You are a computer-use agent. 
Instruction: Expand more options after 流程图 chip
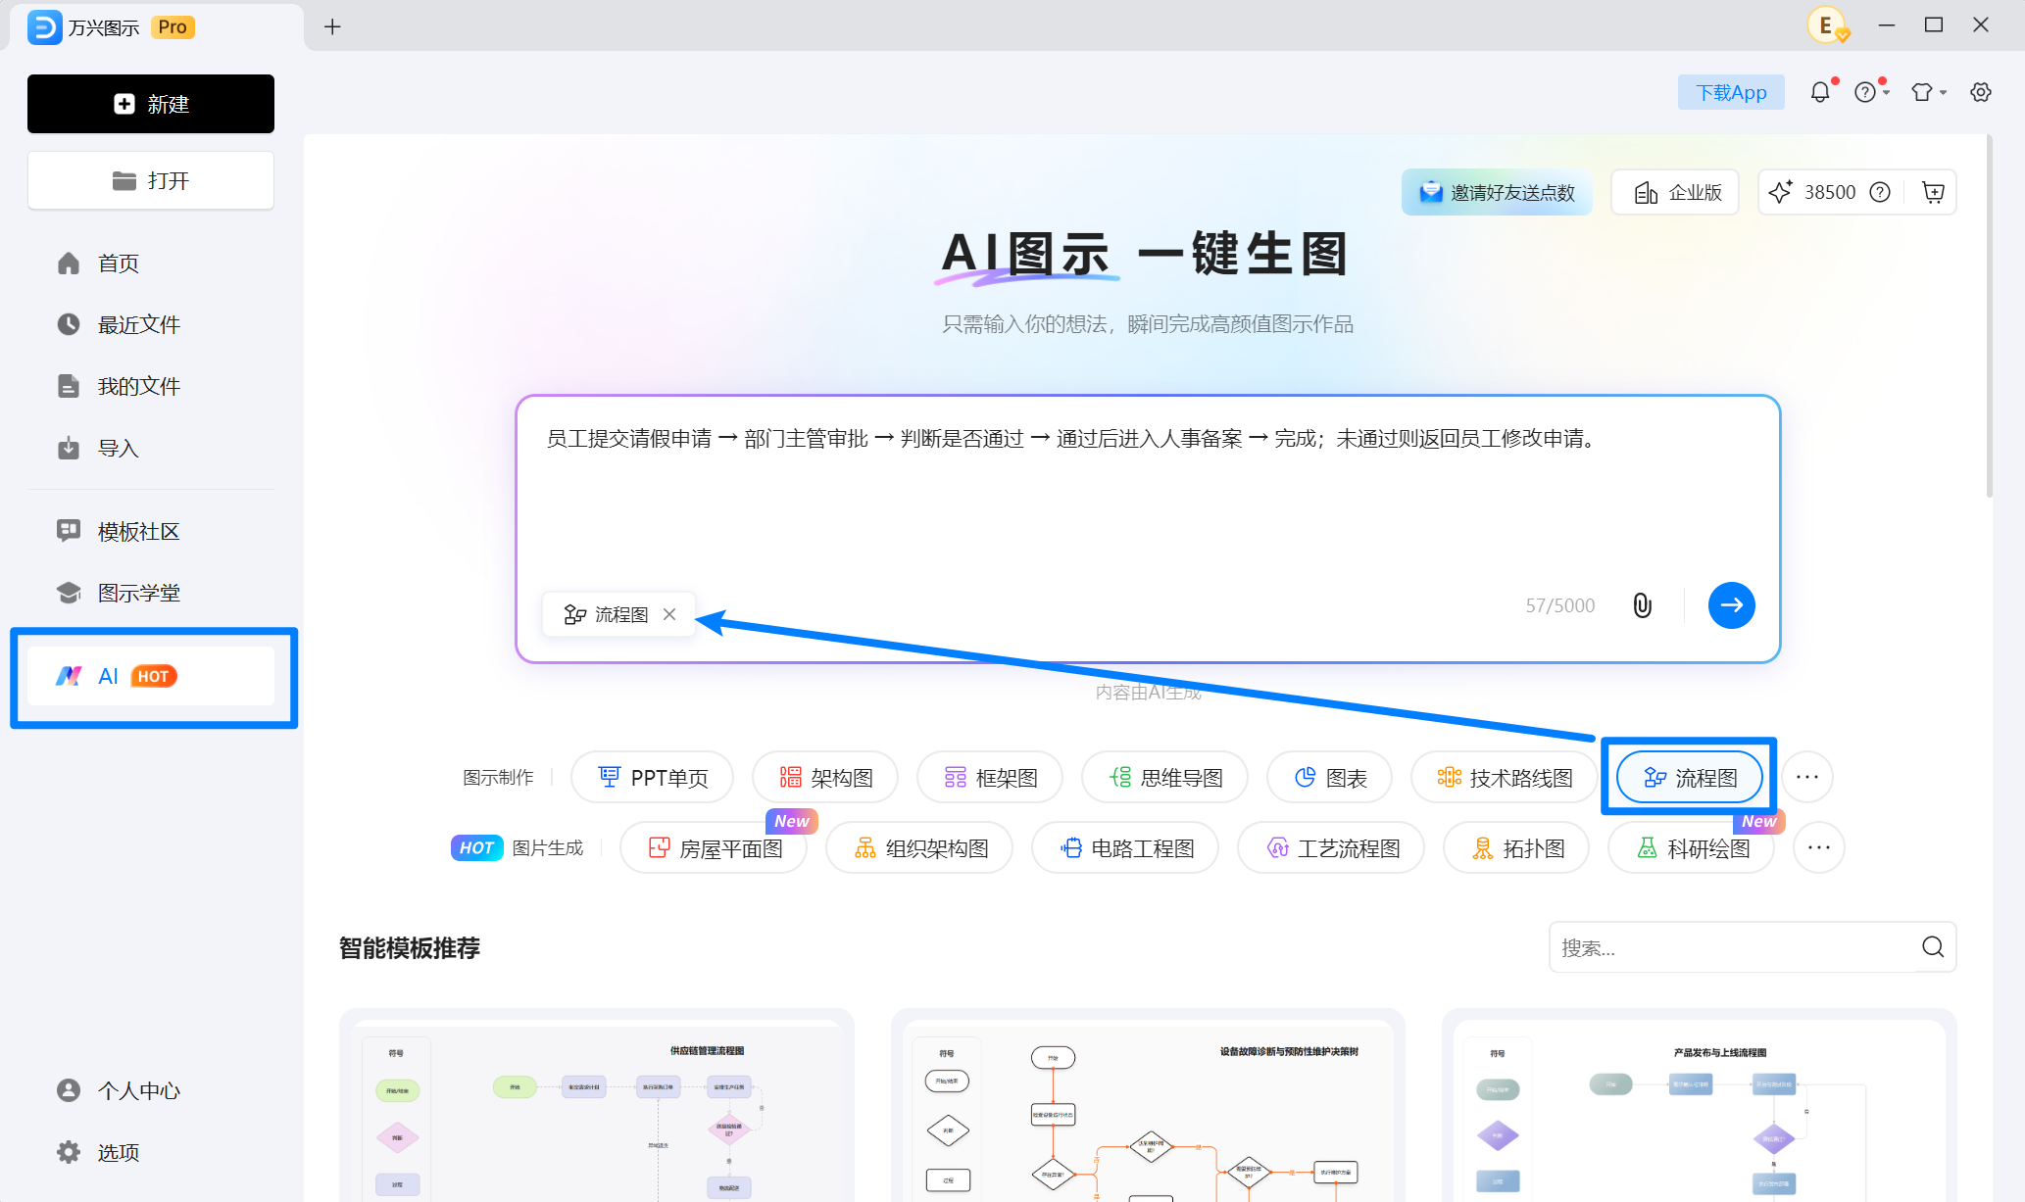point(1807,777)
